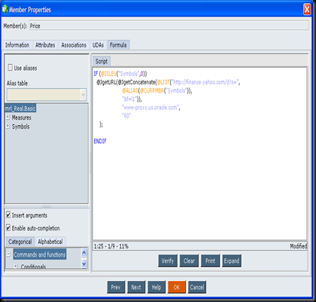316x302 pixels.
Task: Select the UDAs tab
Action: pos(98,45)
